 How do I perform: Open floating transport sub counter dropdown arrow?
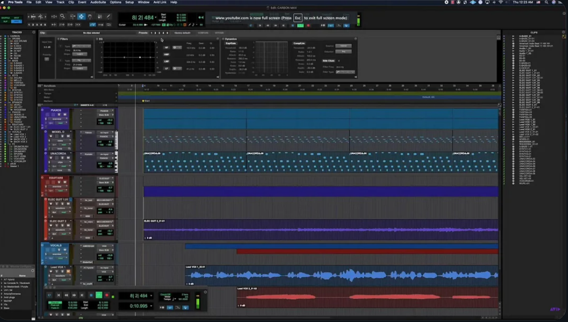151,306
